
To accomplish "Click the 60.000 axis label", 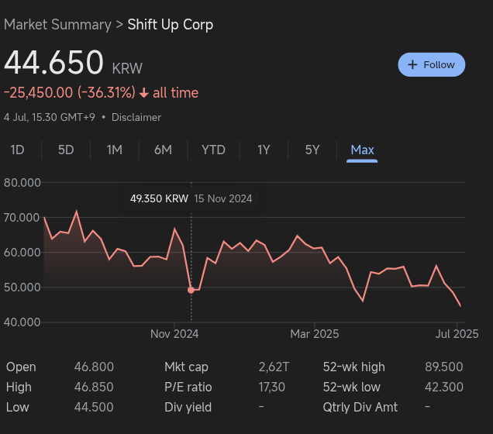I will (22, 253).
